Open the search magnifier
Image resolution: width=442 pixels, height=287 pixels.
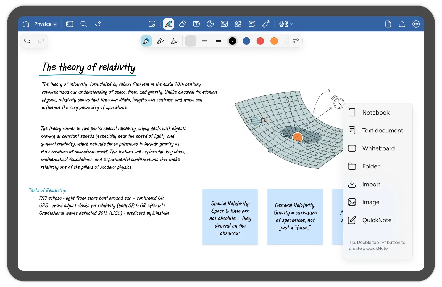click(83, 24)
